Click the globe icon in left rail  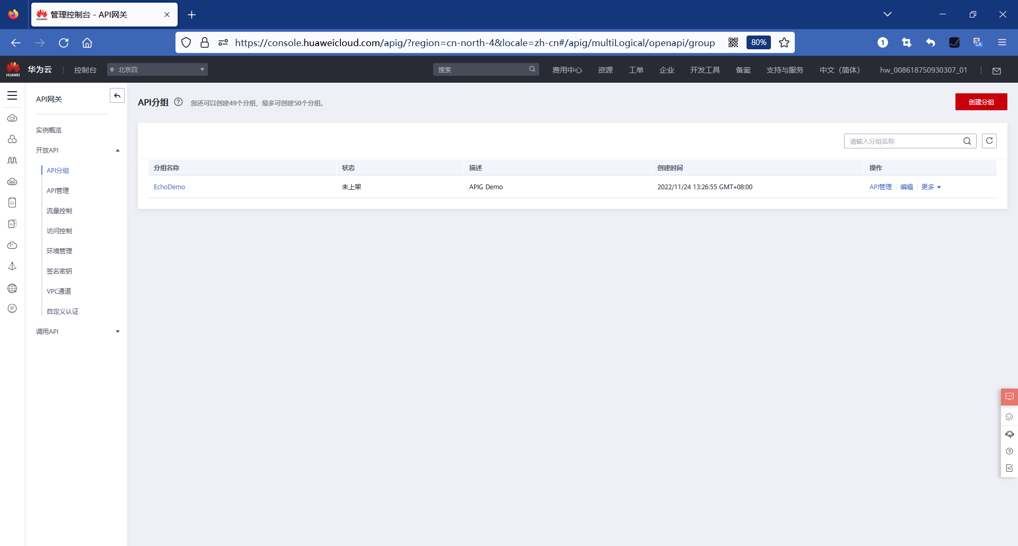[12, 288]
